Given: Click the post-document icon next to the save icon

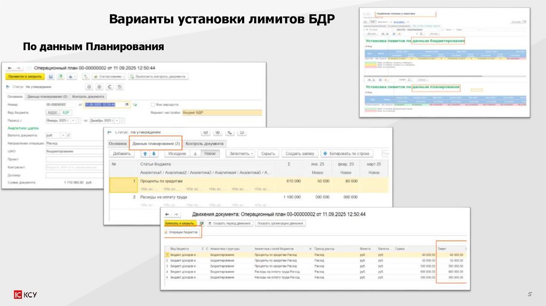Looking at the screenshot, I should click(x=60, y=76).
